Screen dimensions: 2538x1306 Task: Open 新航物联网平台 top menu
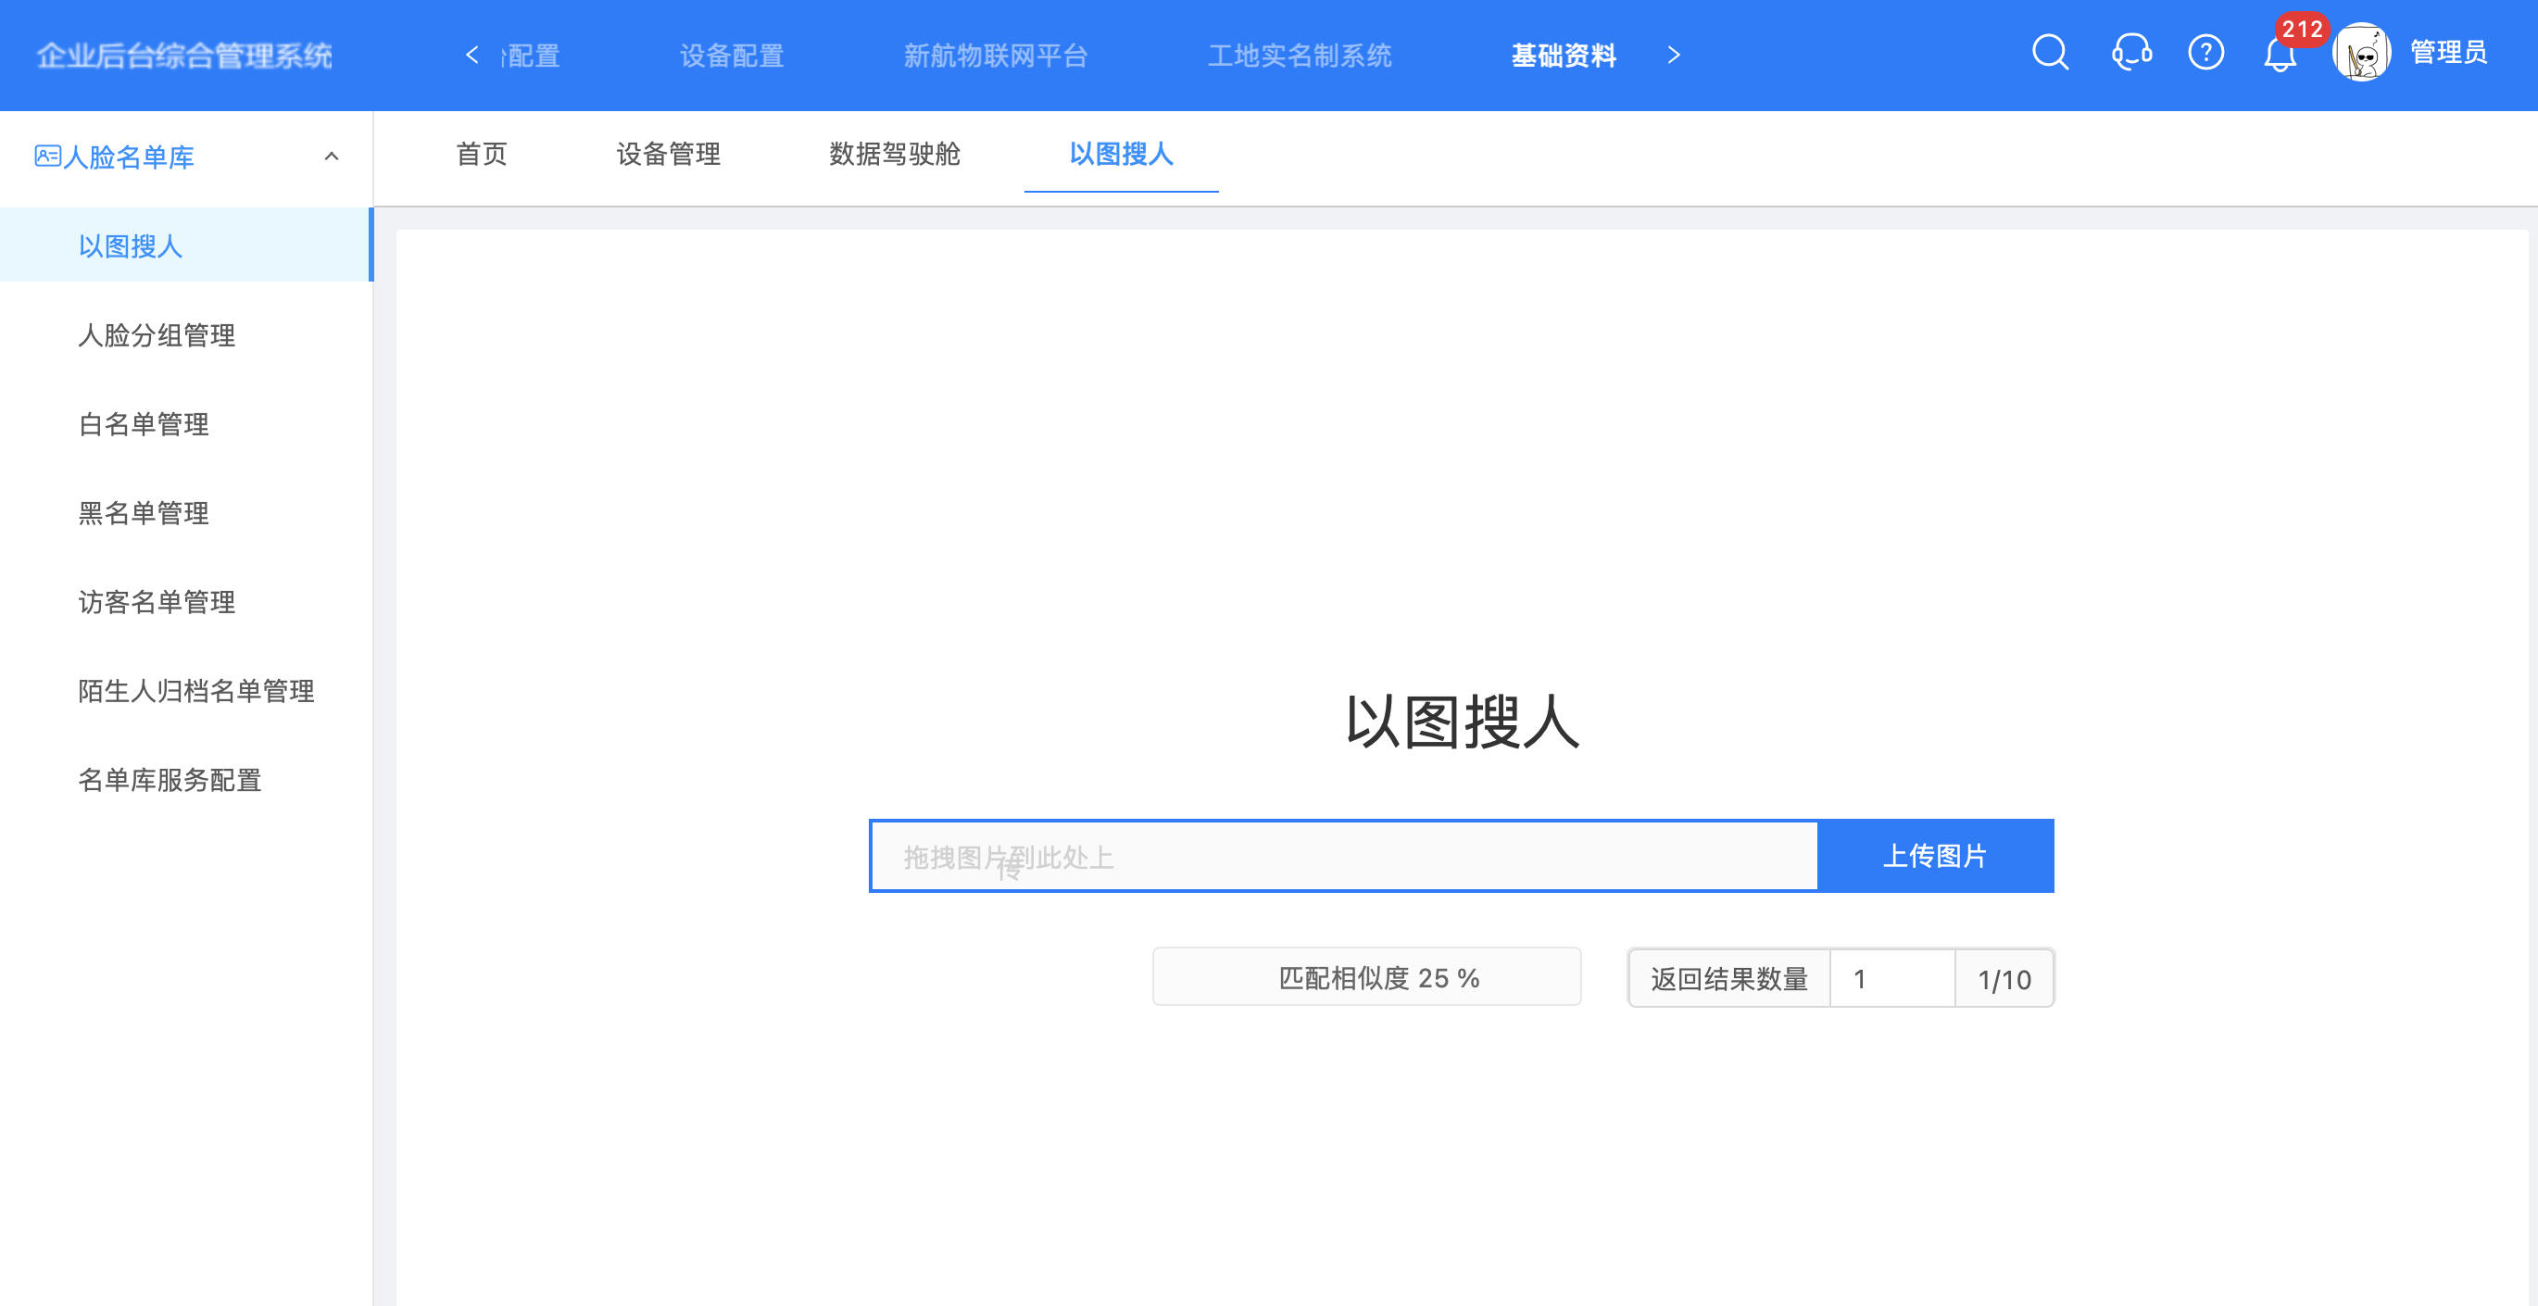(x=996, y=56)
